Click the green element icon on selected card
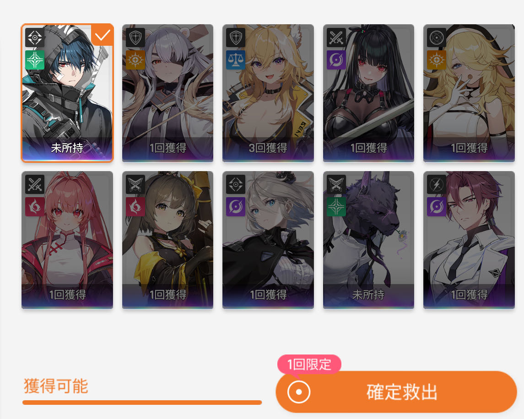This screenshot has width=524, height=419. pyautogui.click(x=35, y=60)
